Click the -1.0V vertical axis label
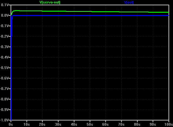 pyautogui.click(x=4, y=120)
